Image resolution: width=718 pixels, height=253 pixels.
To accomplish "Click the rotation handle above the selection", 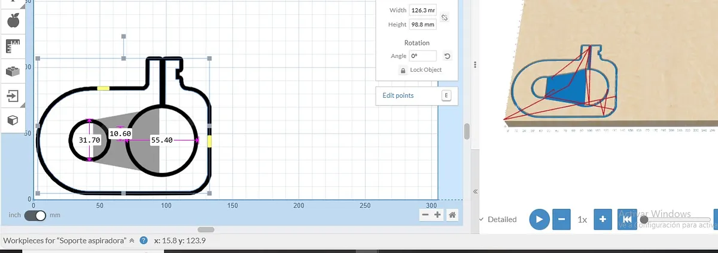I will click(x=124, y=36).
